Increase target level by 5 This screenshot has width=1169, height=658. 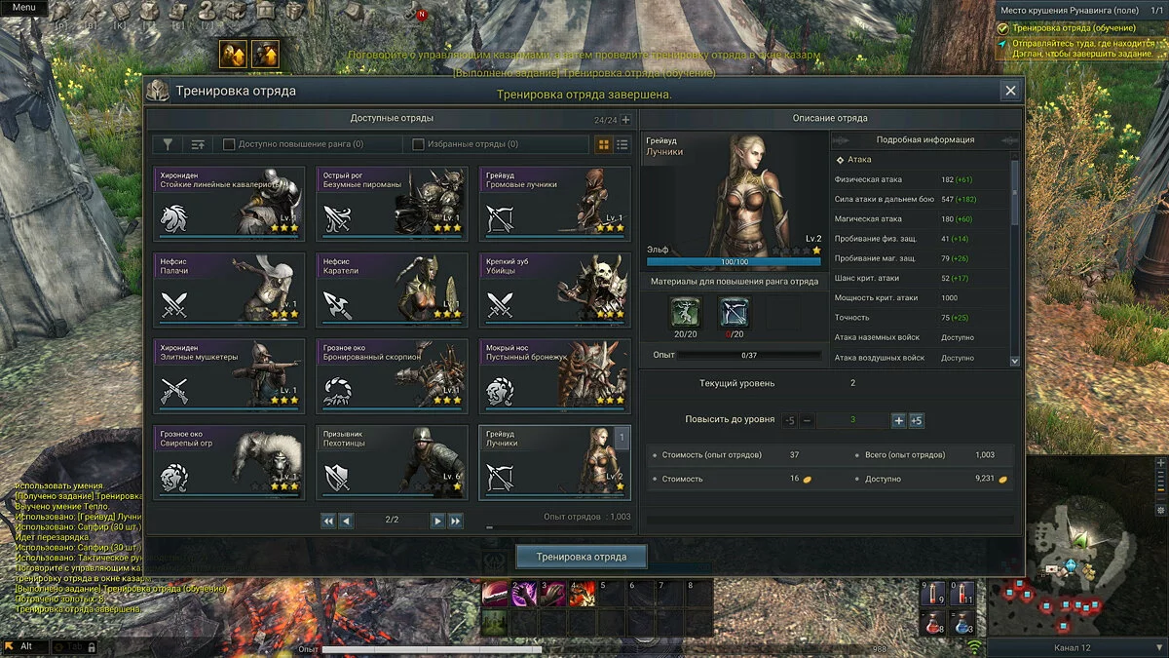point(916,420)
